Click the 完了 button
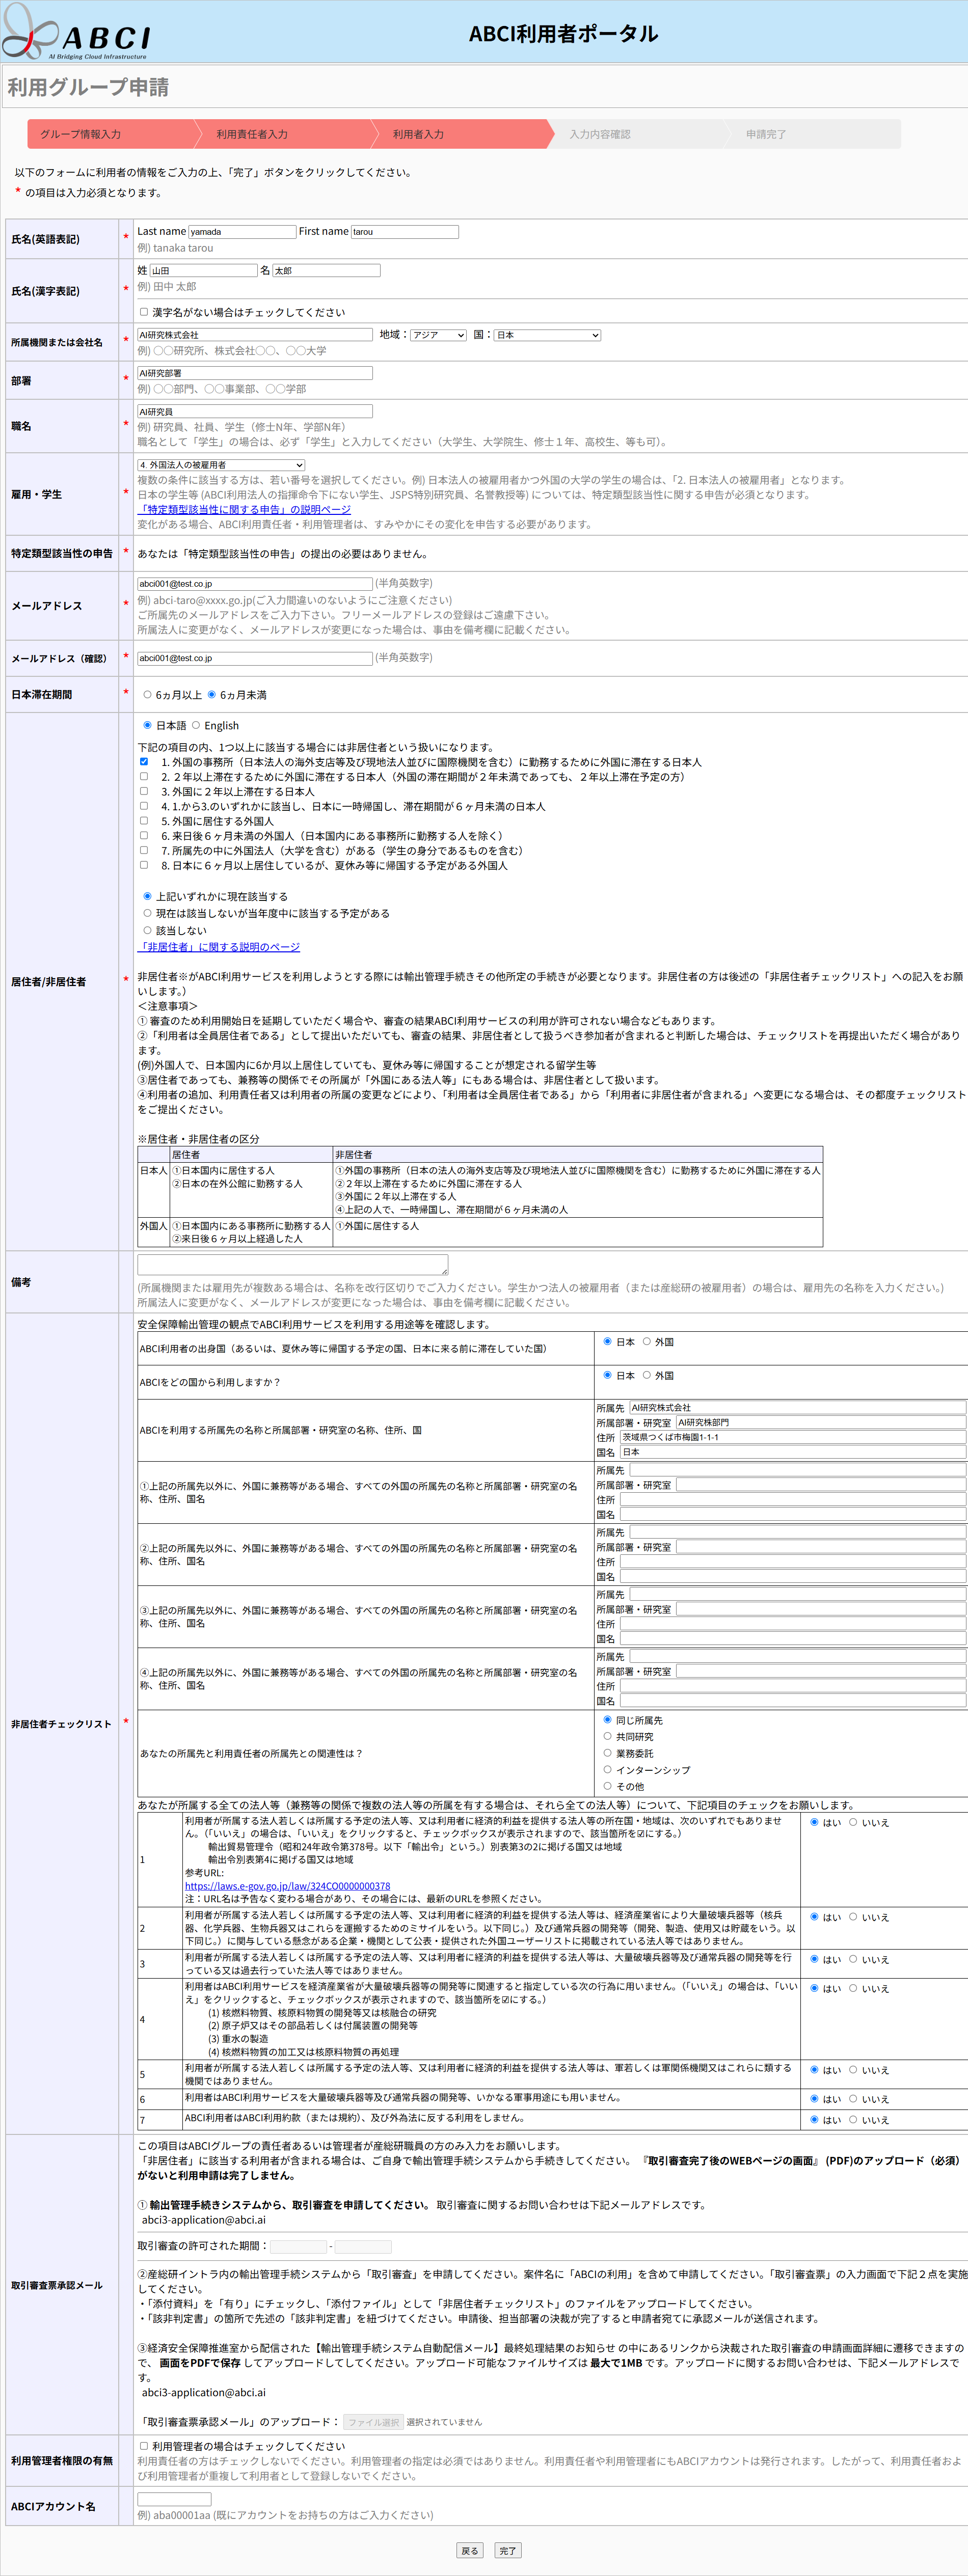Viewport: 968px width, 2576px height. [x=508, y=2551]
